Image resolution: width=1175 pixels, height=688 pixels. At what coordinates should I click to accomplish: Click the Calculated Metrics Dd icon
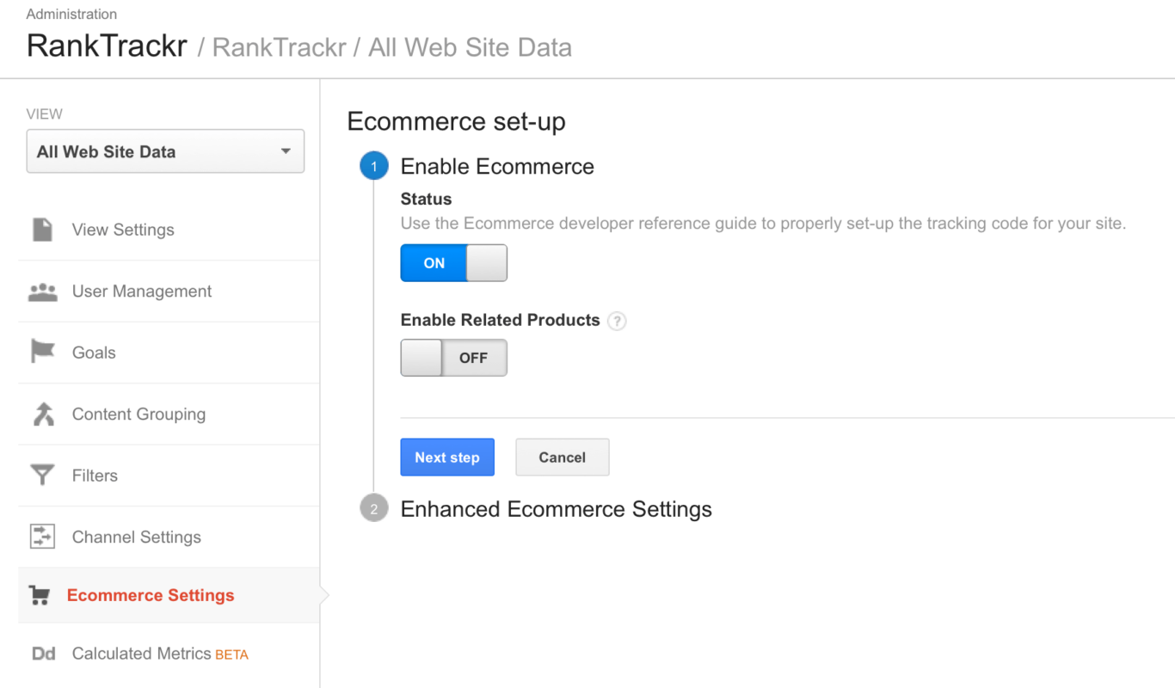[x=43, y=654]
